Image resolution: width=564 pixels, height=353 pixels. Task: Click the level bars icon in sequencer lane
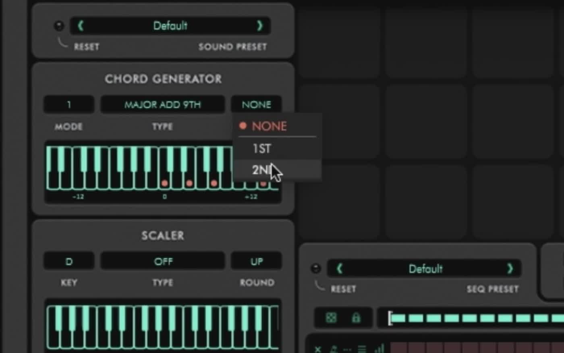379,348
